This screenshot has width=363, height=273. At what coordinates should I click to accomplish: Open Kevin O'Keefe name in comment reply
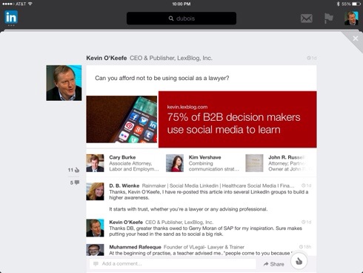126,222
